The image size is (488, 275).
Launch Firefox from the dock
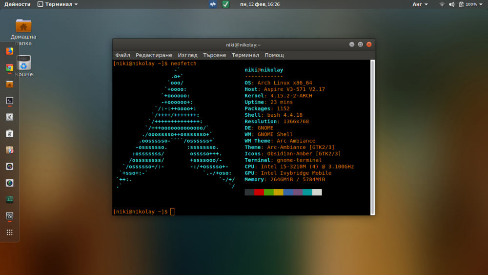(10, 51)
